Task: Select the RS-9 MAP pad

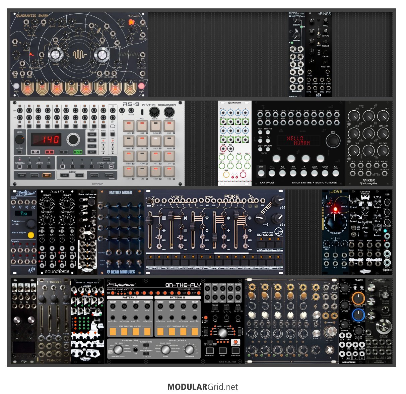Action: pyautogui.click(x=169, y=126)
